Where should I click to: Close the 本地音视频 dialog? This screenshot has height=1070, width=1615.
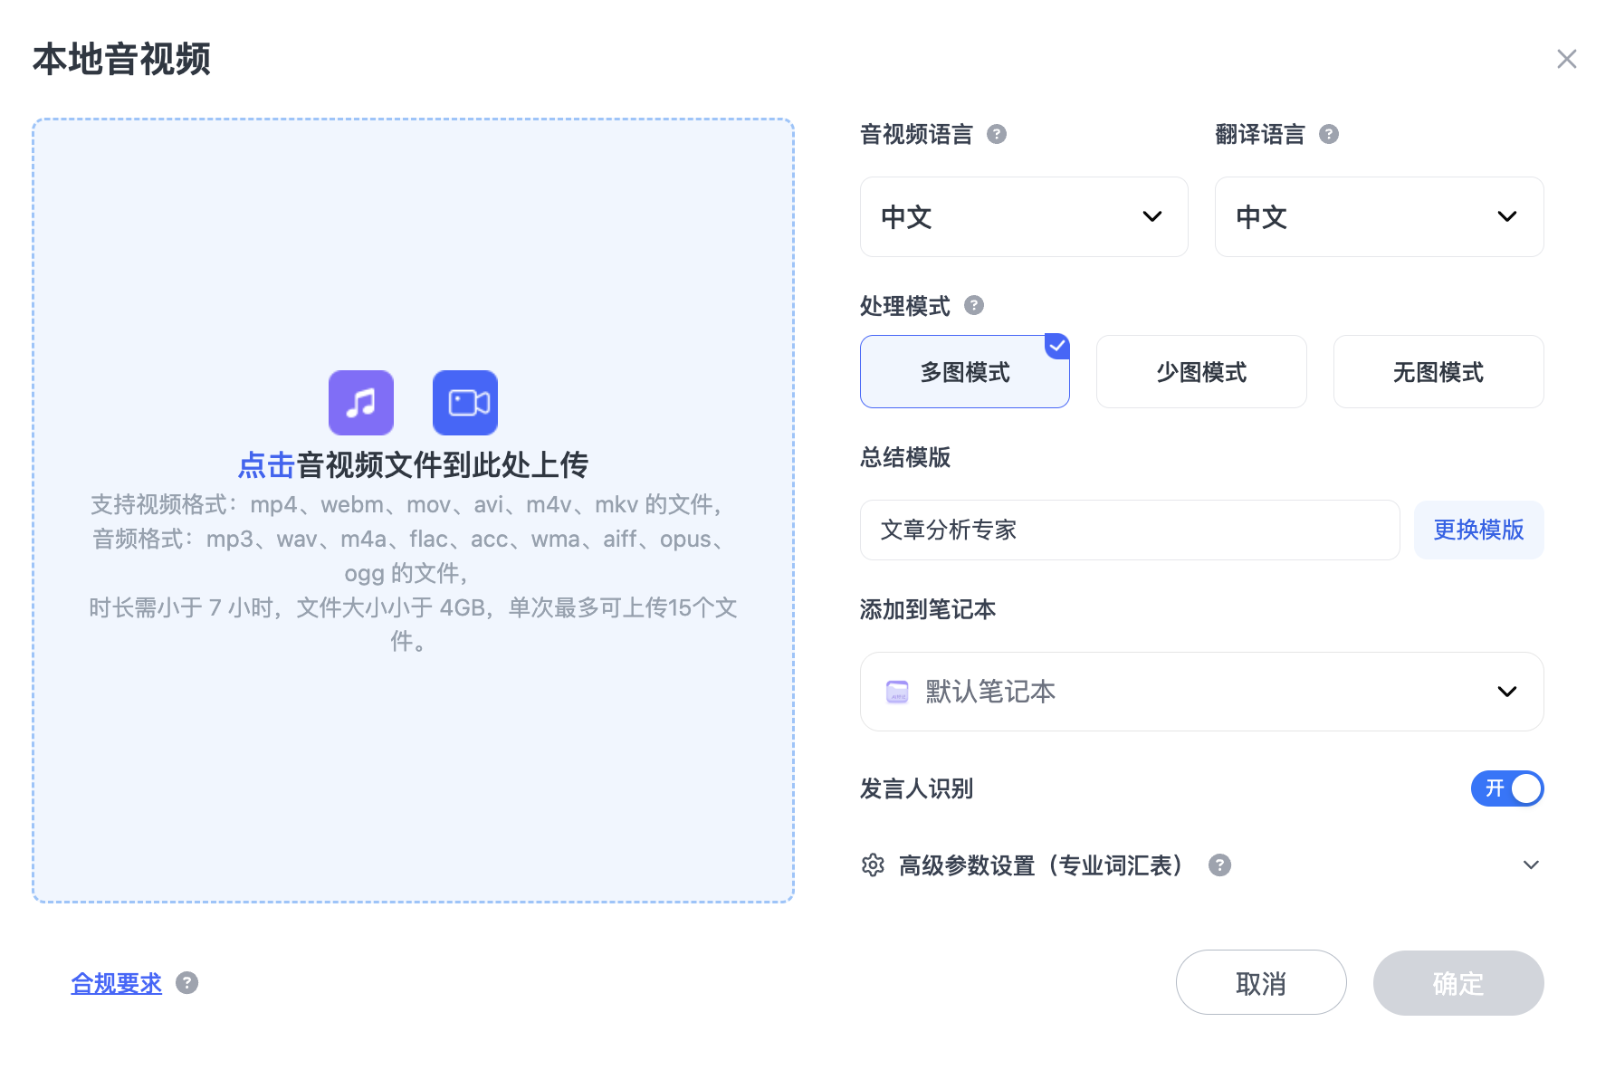coord(1567,59)
